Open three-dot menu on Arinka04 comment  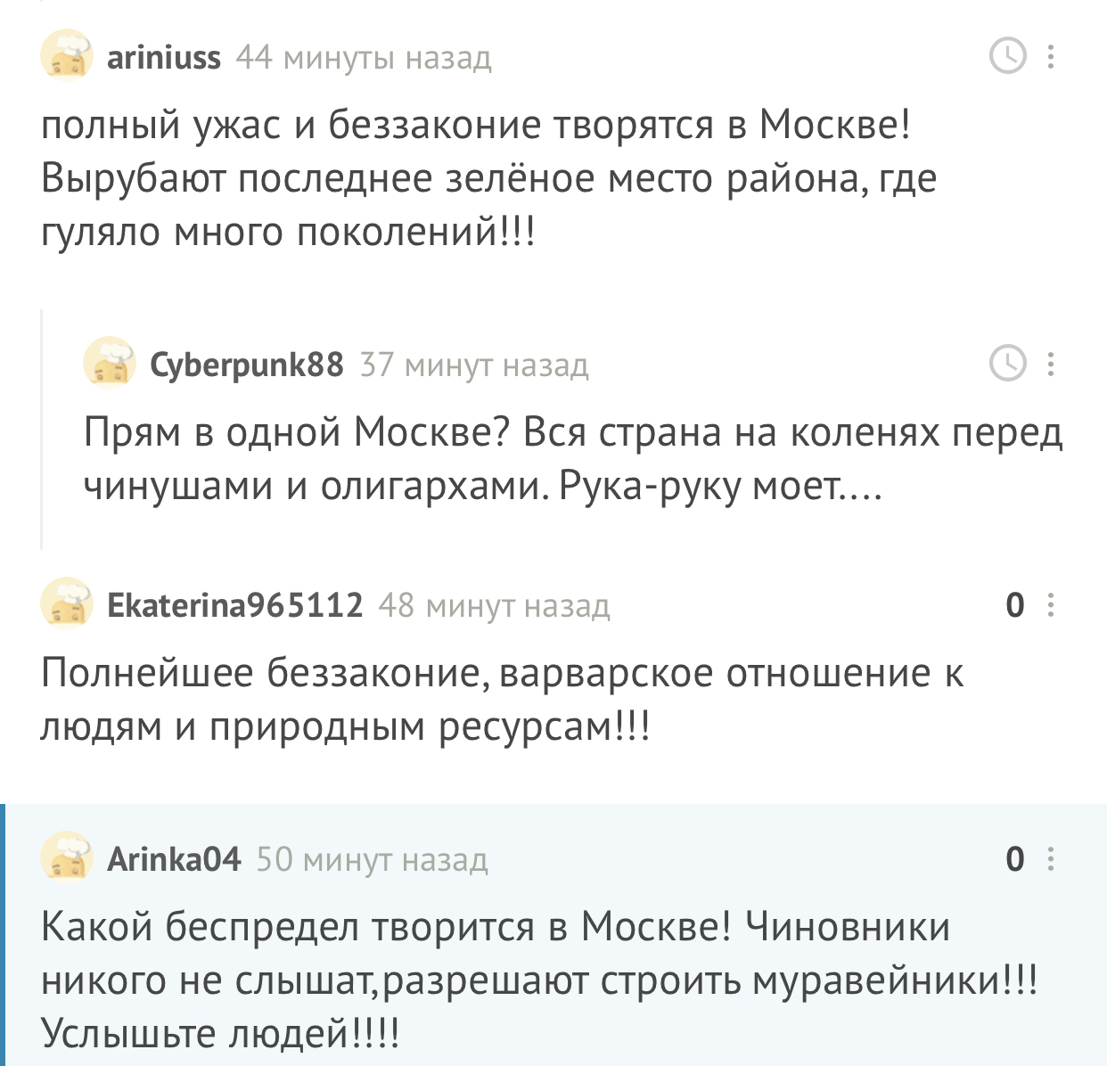click(1052, 859)
